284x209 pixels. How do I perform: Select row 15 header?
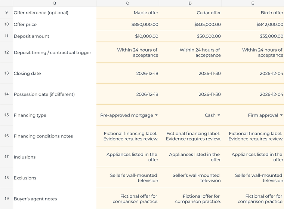(x=6, y=115)
